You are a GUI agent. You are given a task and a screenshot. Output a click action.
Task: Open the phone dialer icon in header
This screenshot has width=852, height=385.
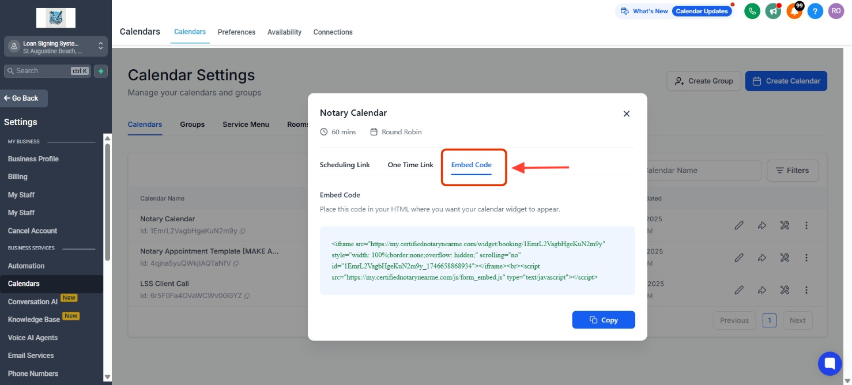(752, 11)
